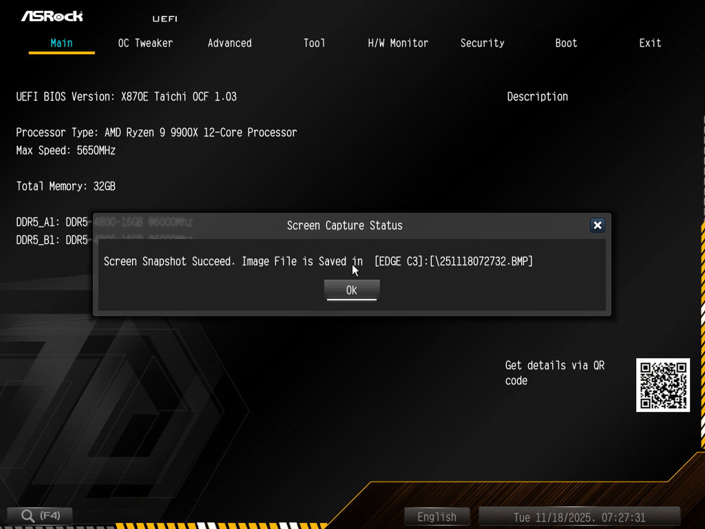Change the language from English

point(437,516)
